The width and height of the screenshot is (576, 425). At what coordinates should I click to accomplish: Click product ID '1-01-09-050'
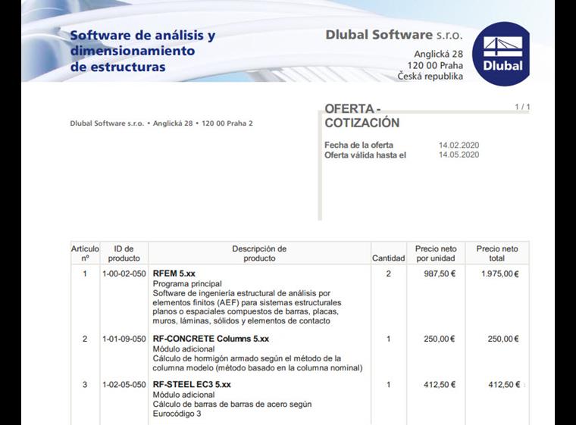[x=124, y=339]
